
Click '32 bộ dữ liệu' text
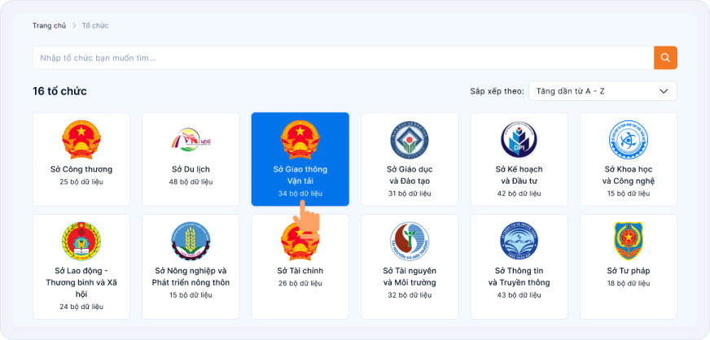click(410, 295)
